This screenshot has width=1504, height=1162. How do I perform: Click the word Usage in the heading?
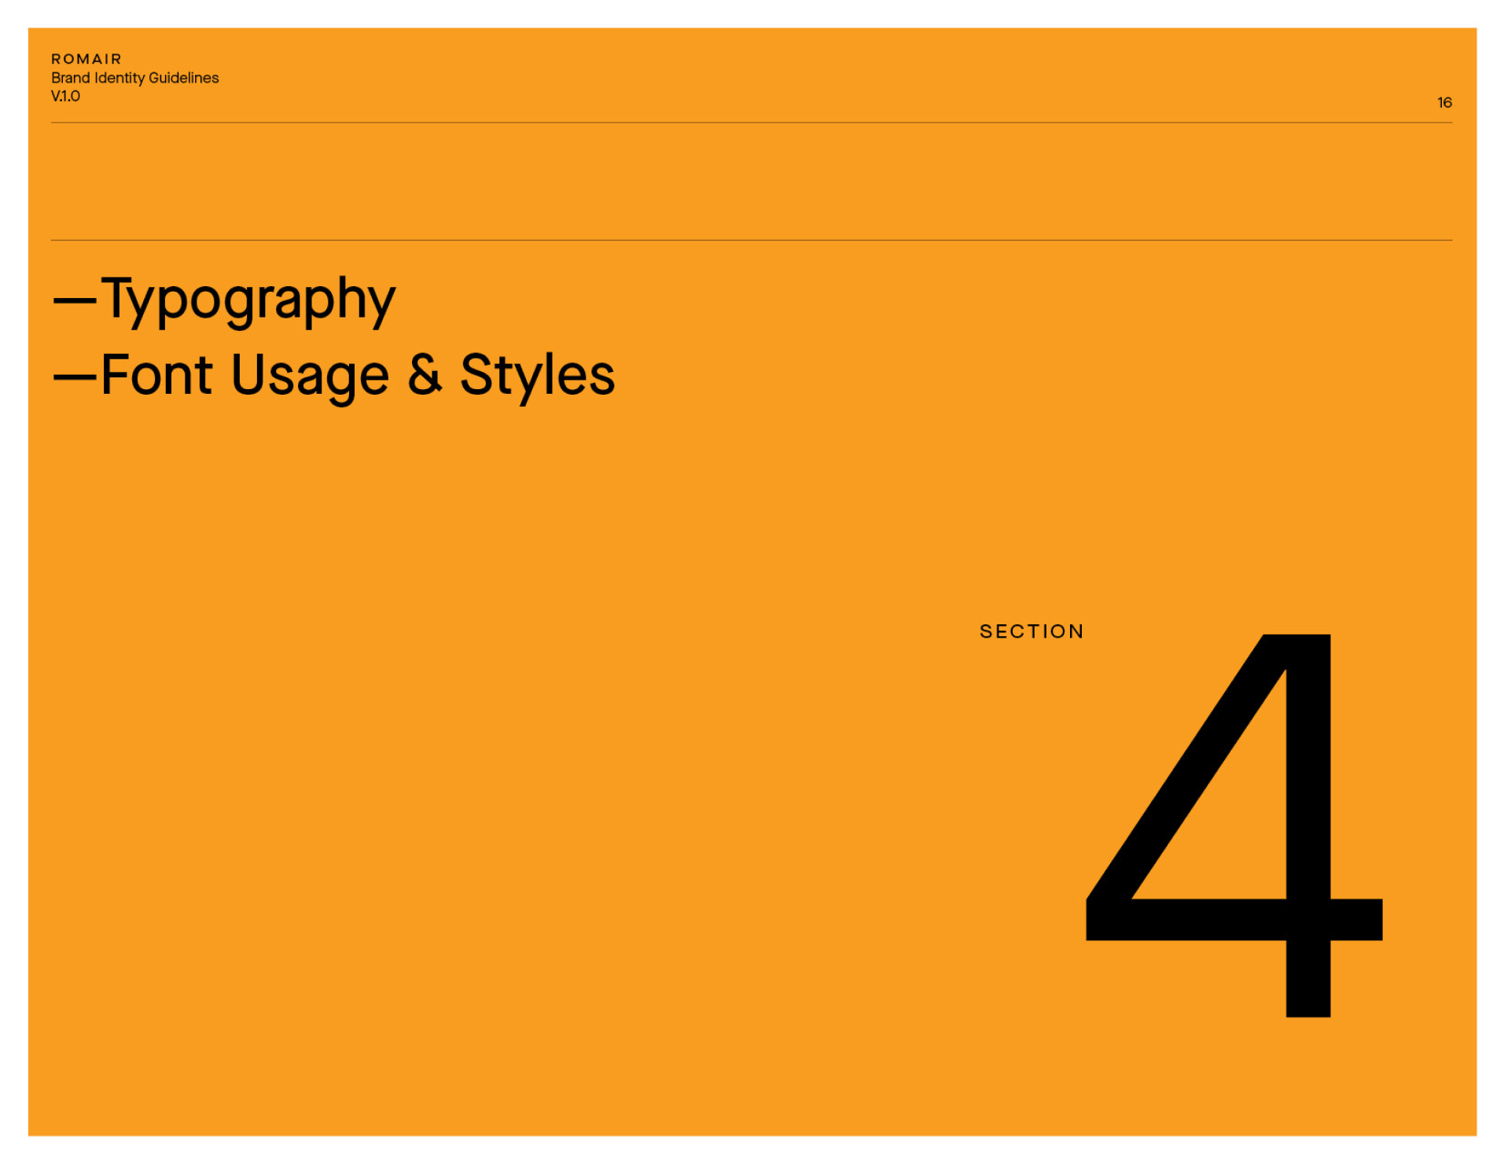(x=310, y=376)
